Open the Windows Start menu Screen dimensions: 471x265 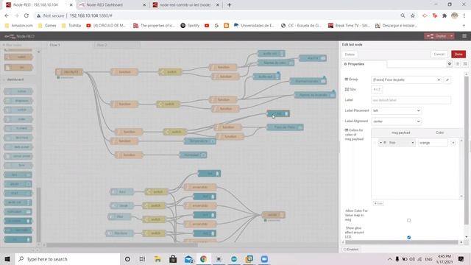[7, 259]
